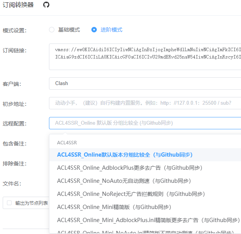
Task: Click the 包含备注 label
Action: tap(15, 144)
